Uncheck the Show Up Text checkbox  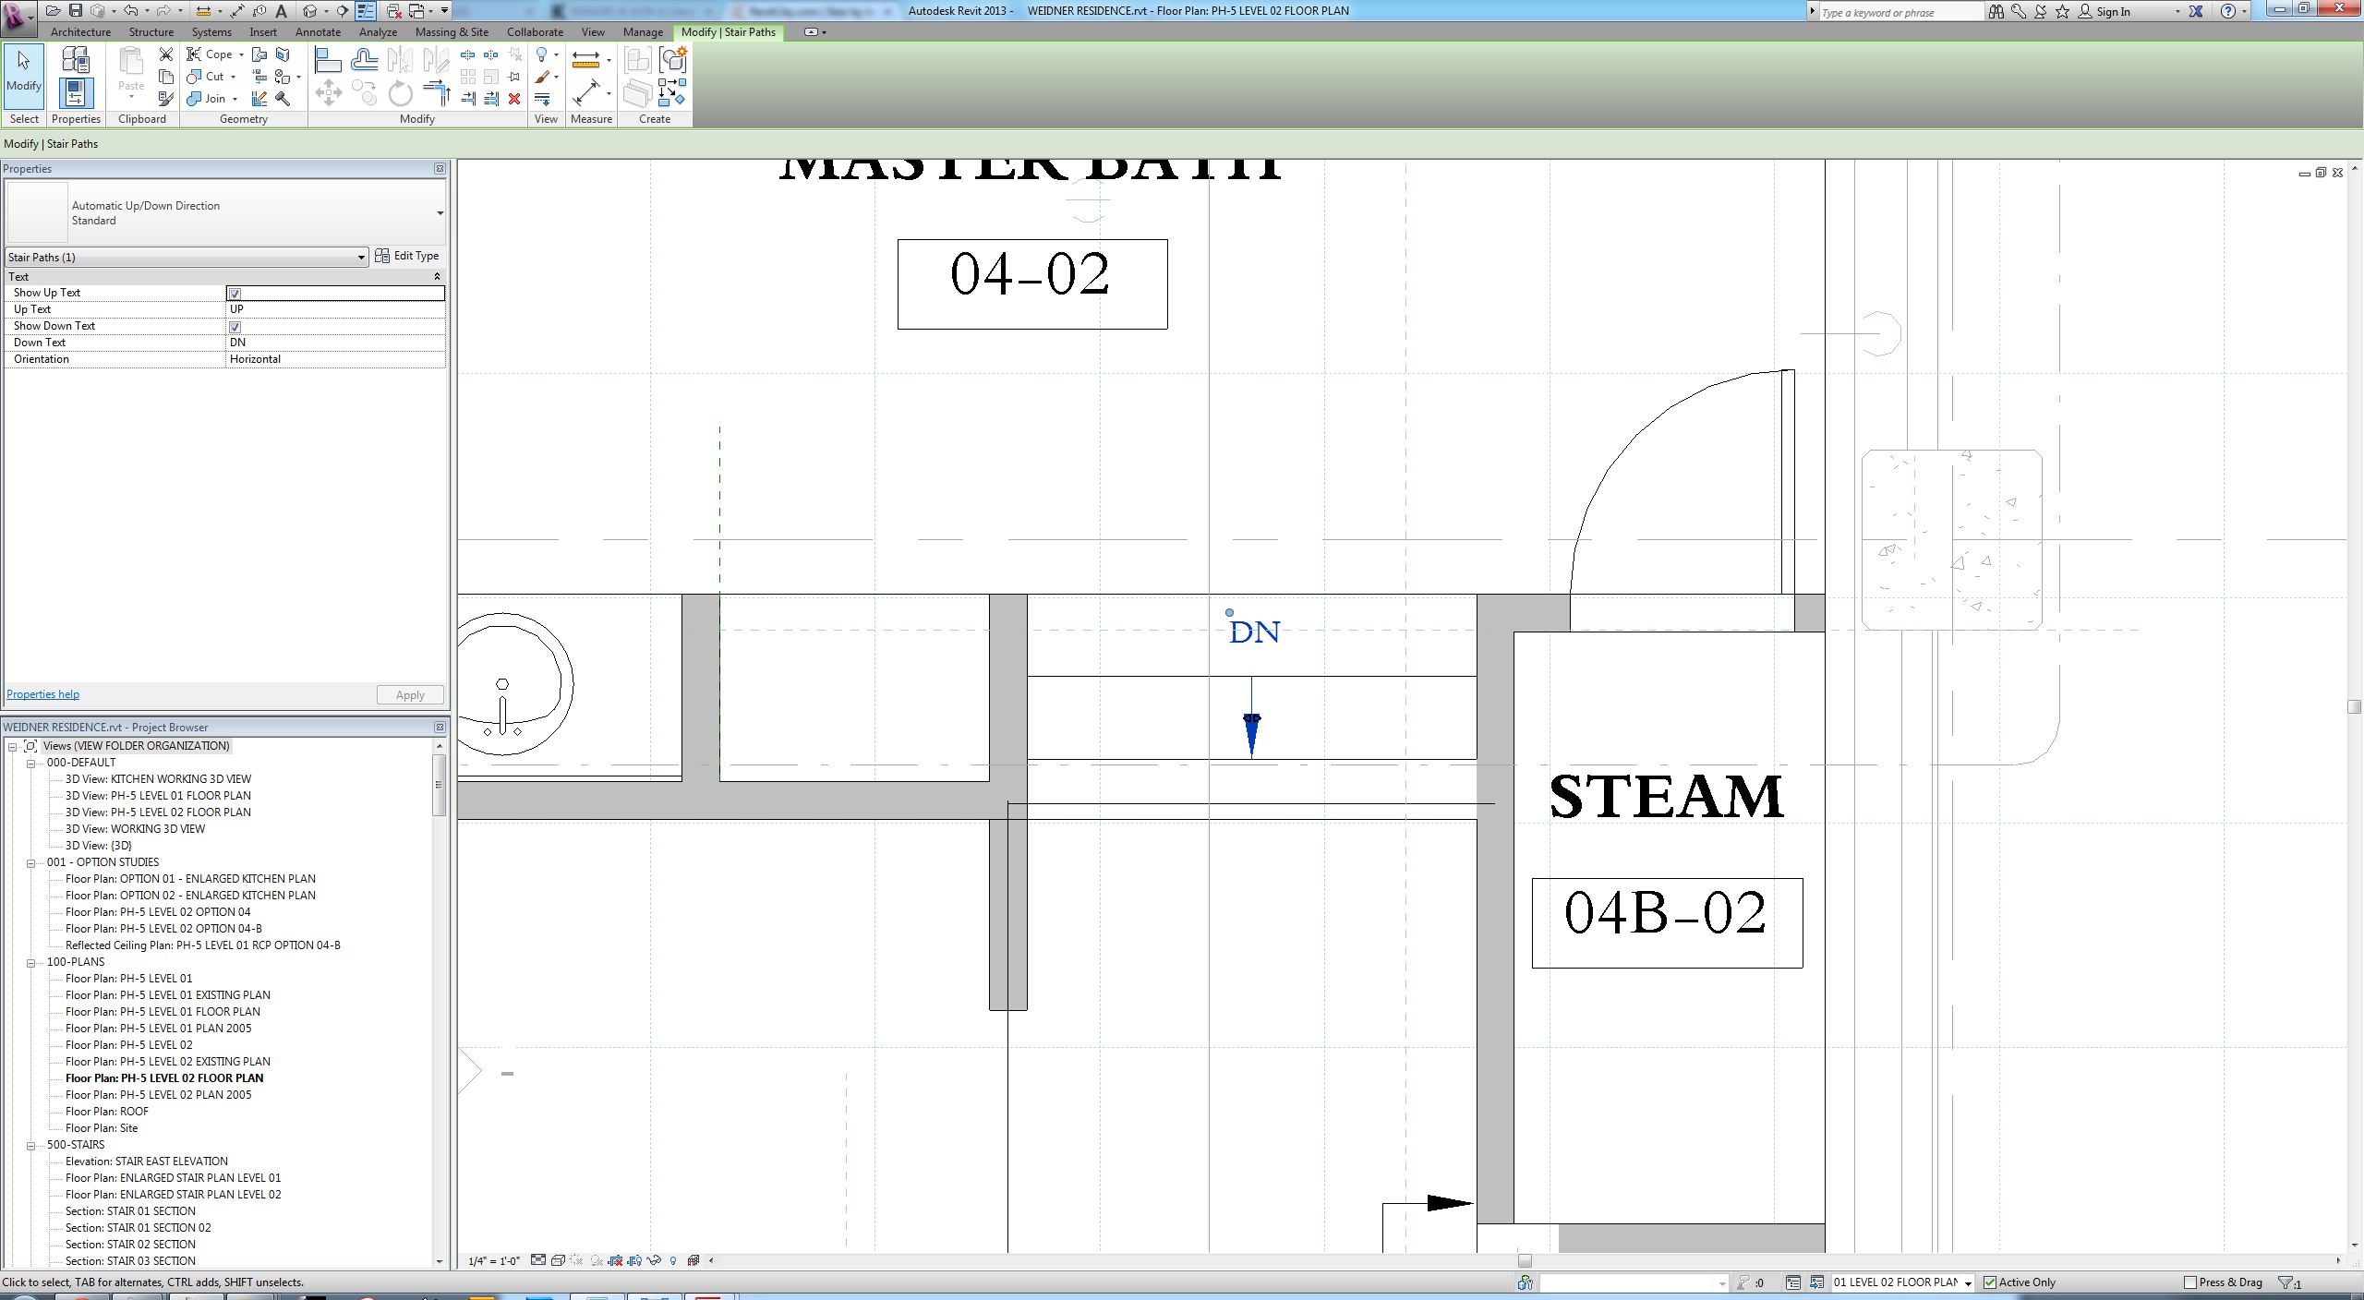pyautogui.click(x=235, y=294)
